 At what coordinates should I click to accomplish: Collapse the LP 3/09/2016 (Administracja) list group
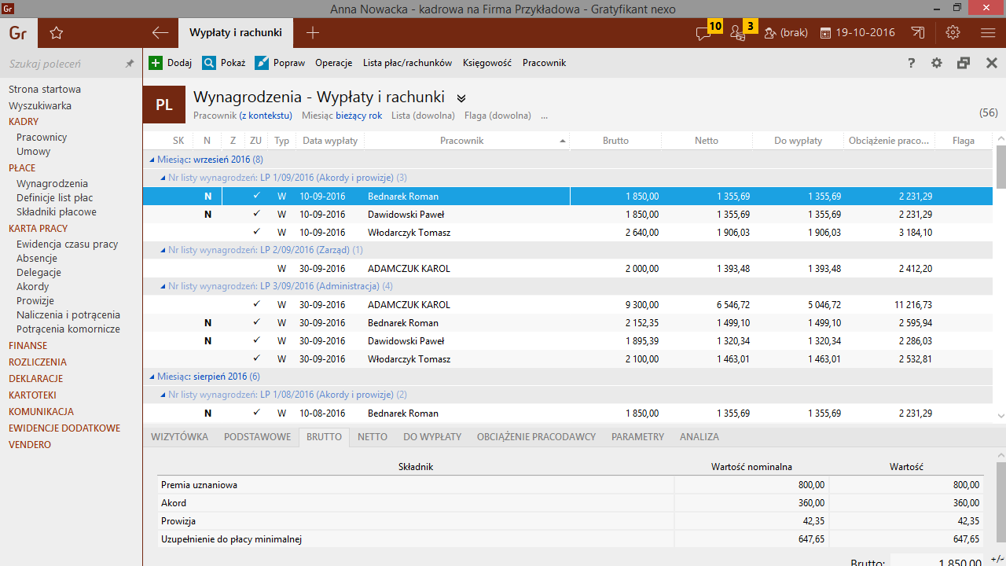pos(163,286)
